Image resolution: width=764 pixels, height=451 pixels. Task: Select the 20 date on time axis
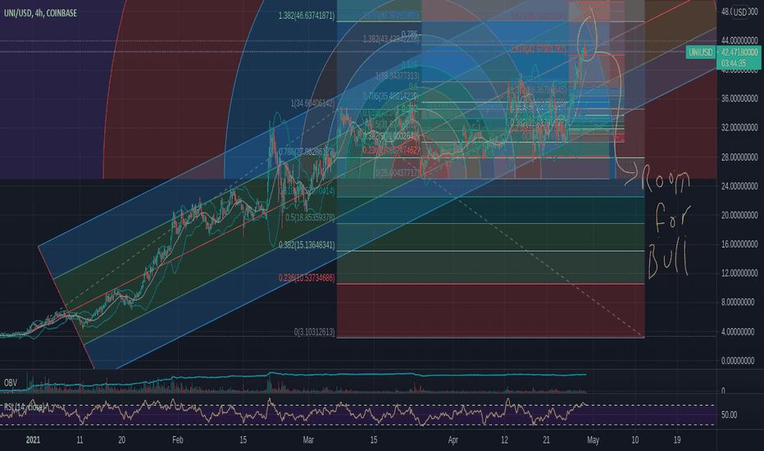(122, 440)
